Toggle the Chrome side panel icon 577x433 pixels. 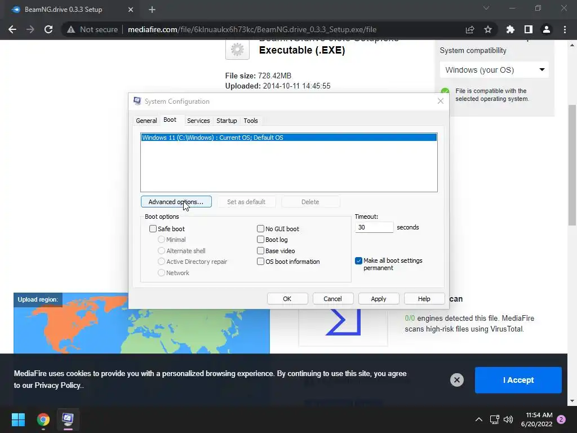click(x=529, y=29)
